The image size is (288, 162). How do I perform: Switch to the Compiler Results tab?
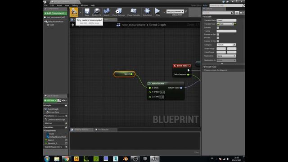pyautogui.click(x=81, y=130)
